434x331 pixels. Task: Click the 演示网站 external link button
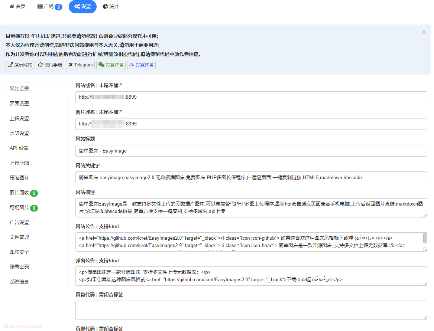pyautogui.click(x=20, y=65)
